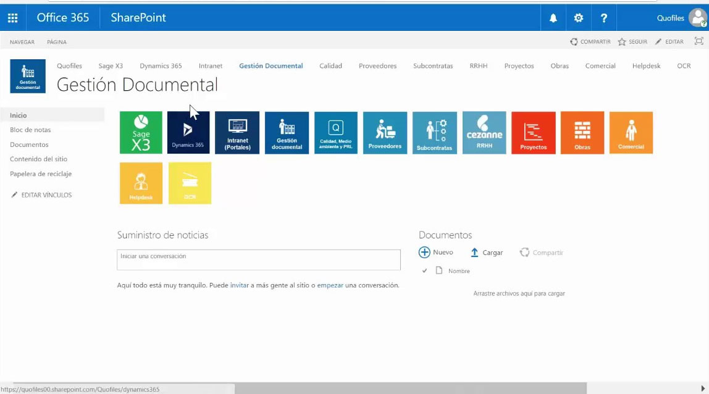Click the empezar link in newsfeed
The height and width of the screenshot is (394, 709).
click(330, 285)
